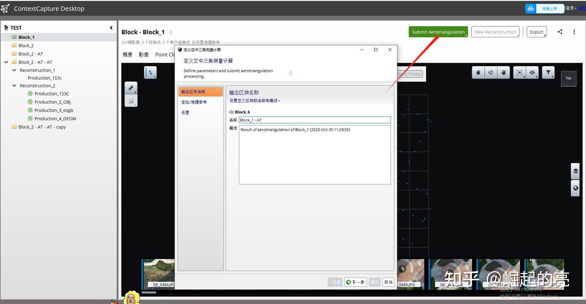Collapse the TEST project sidebar with the chevron

(111, 28)
